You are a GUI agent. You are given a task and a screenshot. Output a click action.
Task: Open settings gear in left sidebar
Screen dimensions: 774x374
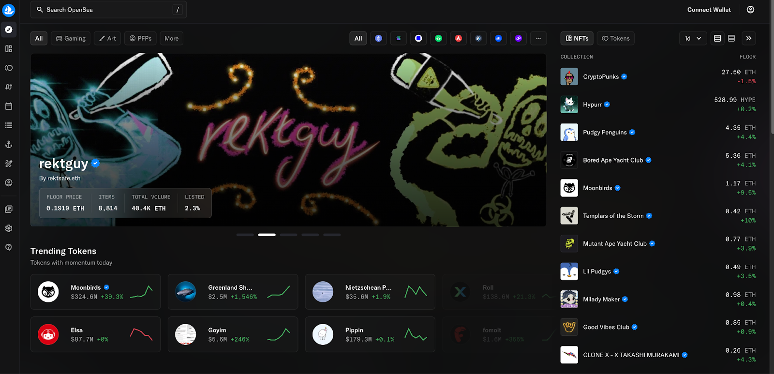(x=9, y=228)
